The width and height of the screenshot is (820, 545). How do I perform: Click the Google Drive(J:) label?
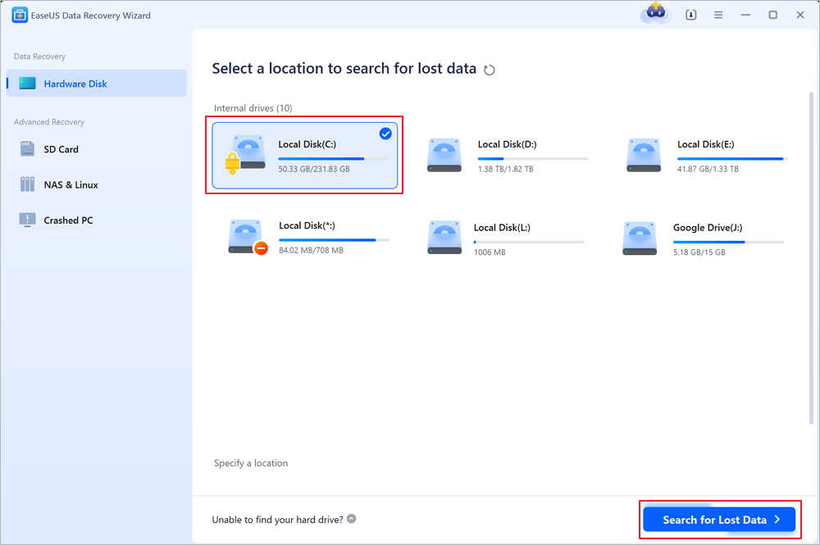pyautogui.click(x=708, y=227)
